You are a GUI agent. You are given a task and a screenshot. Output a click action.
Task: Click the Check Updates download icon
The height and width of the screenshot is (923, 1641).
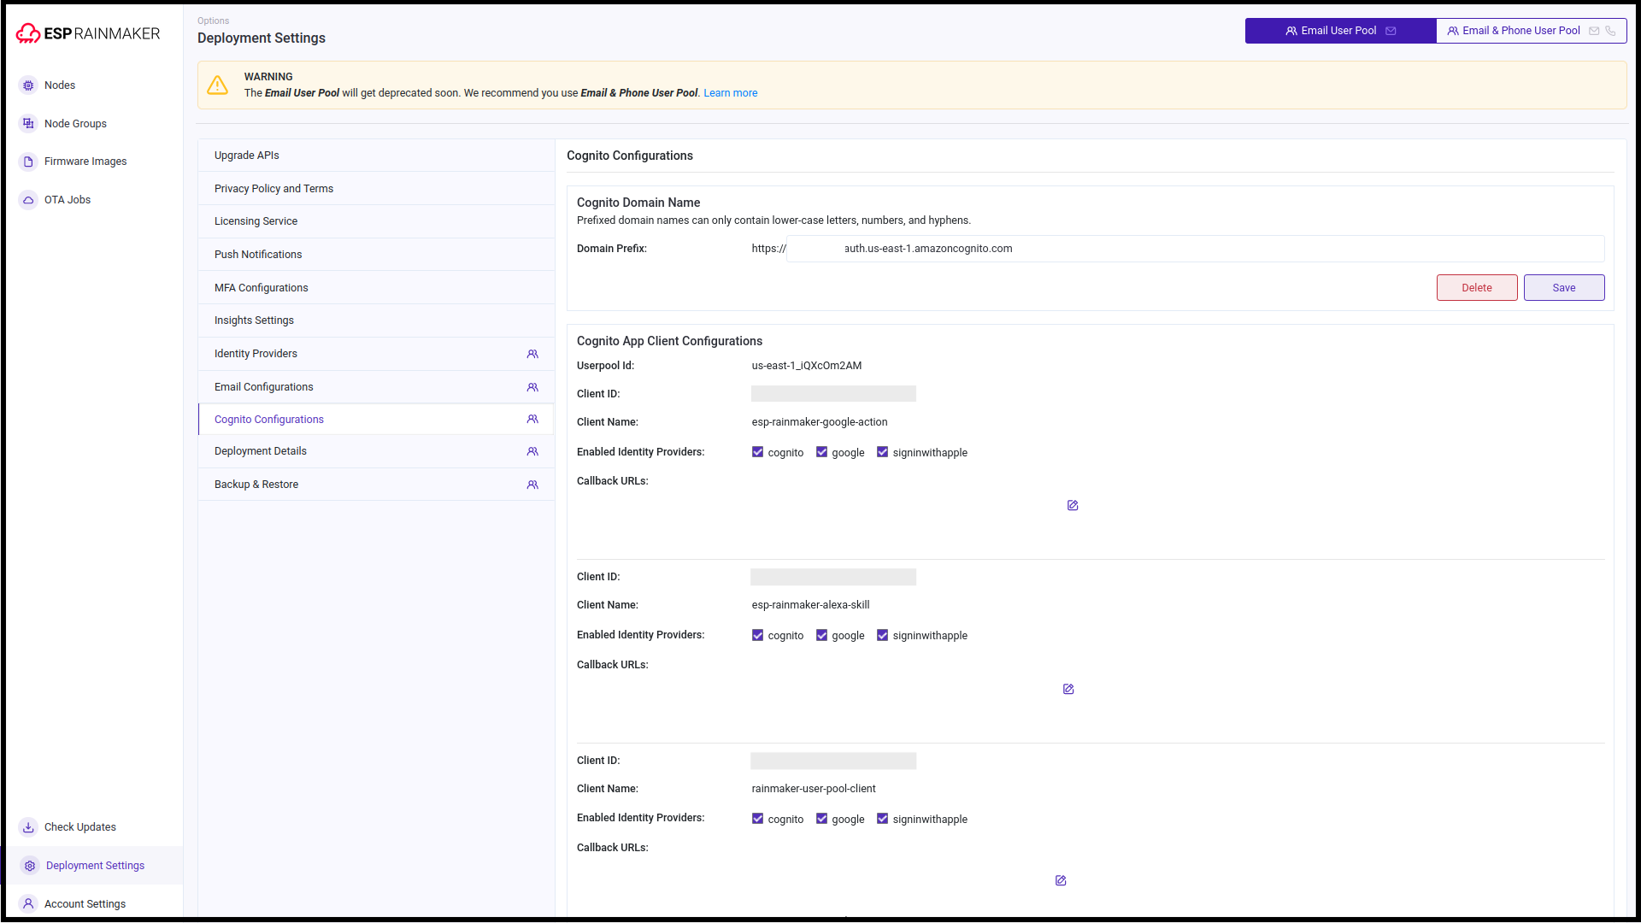click(x=28, y=827)
